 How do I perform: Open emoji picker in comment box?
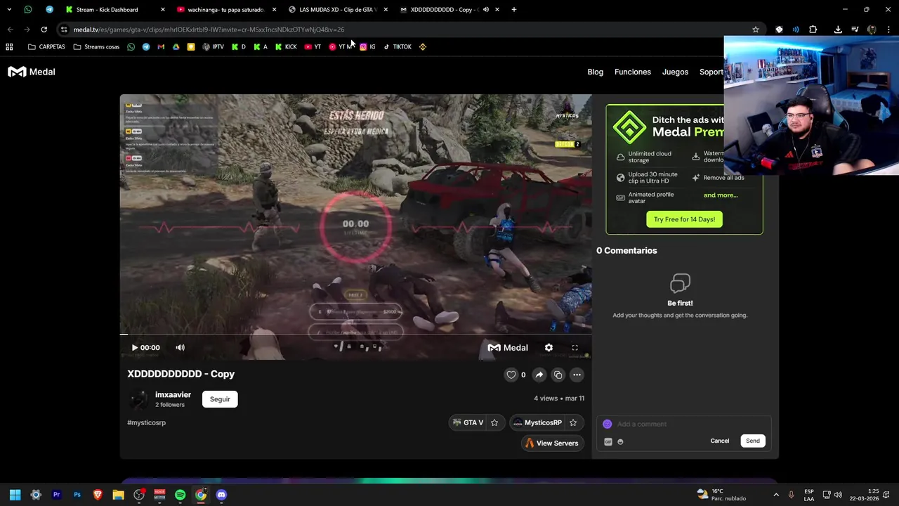pos(620,441)
